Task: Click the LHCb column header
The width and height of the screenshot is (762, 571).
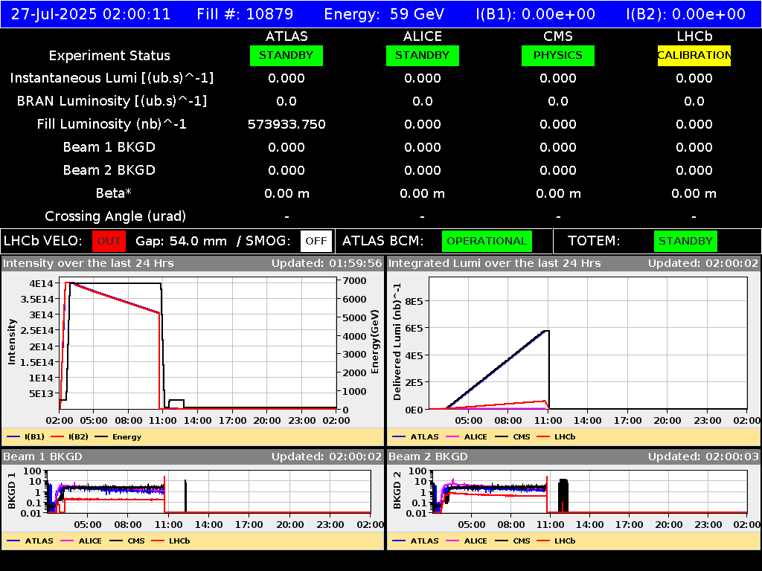Action: click(694, 36)
